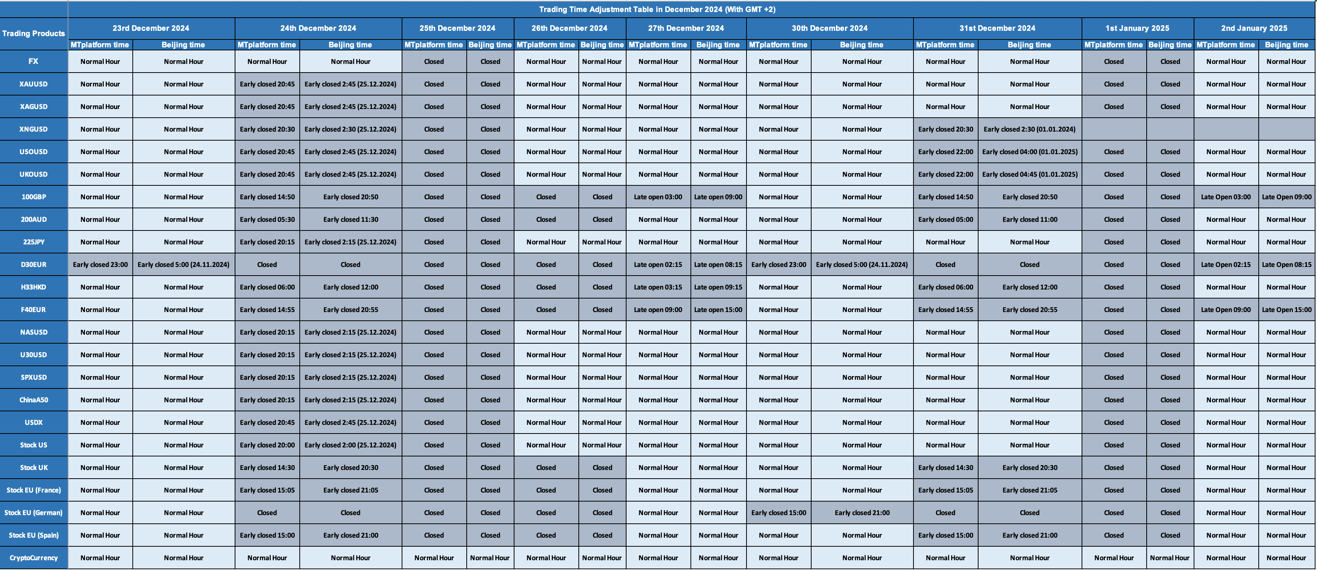Click the '225JPY' product row label
This screenshot has width=1317, height=570.
point(34,242)
